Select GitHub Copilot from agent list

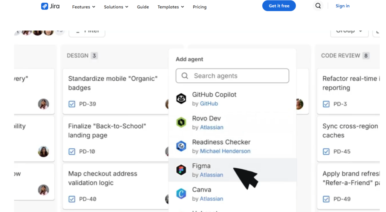[x=232, y=99]
